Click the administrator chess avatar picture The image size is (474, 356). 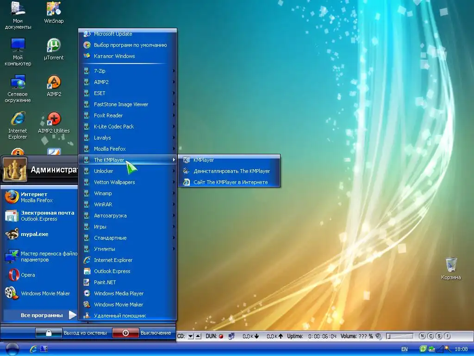point(14,170)
